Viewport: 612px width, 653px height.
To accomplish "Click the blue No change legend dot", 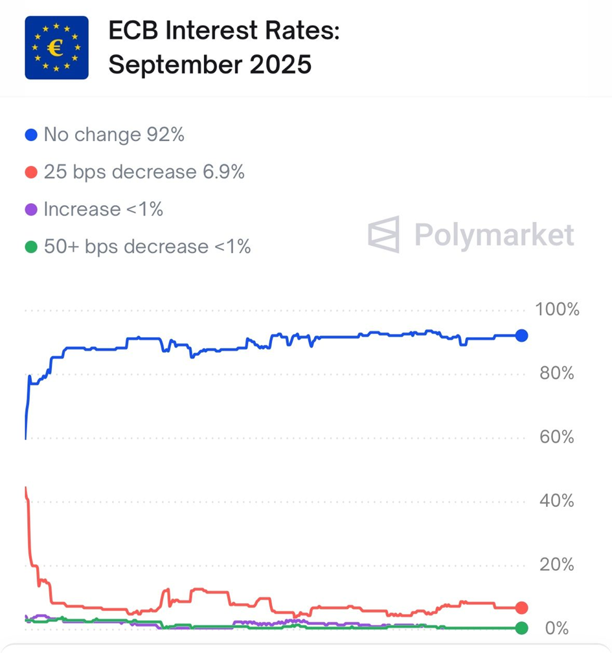I will [x=30, y=135].
